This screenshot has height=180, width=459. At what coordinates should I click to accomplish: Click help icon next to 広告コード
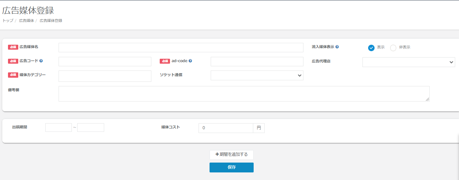coord(41,61)
